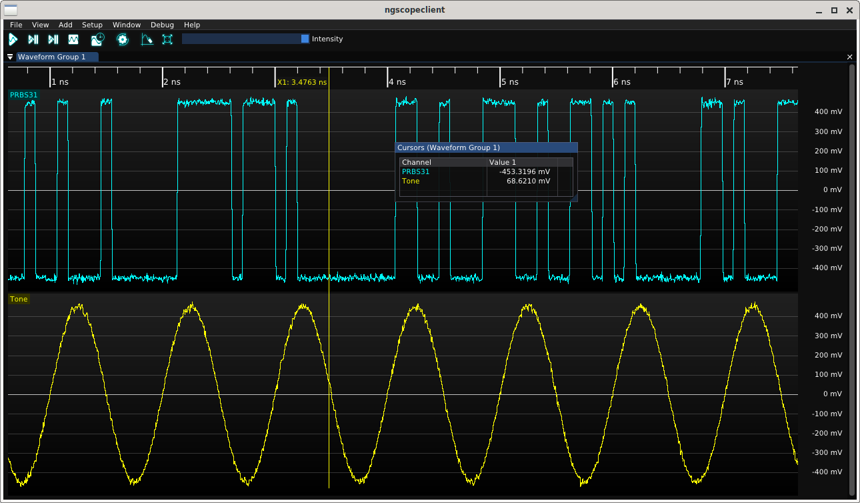860x503 pixels.
Task: Click the X1: 3.4763 ns cursor marker
Action: pos(302,82)
